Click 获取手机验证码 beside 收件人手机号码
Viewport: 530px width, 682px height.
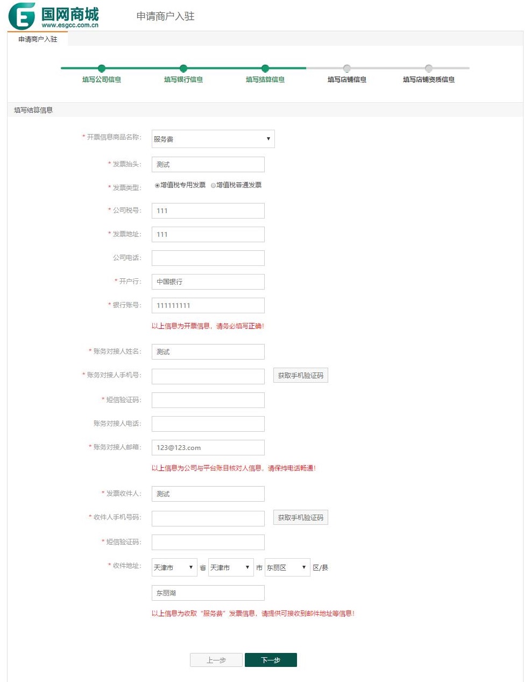301,517
